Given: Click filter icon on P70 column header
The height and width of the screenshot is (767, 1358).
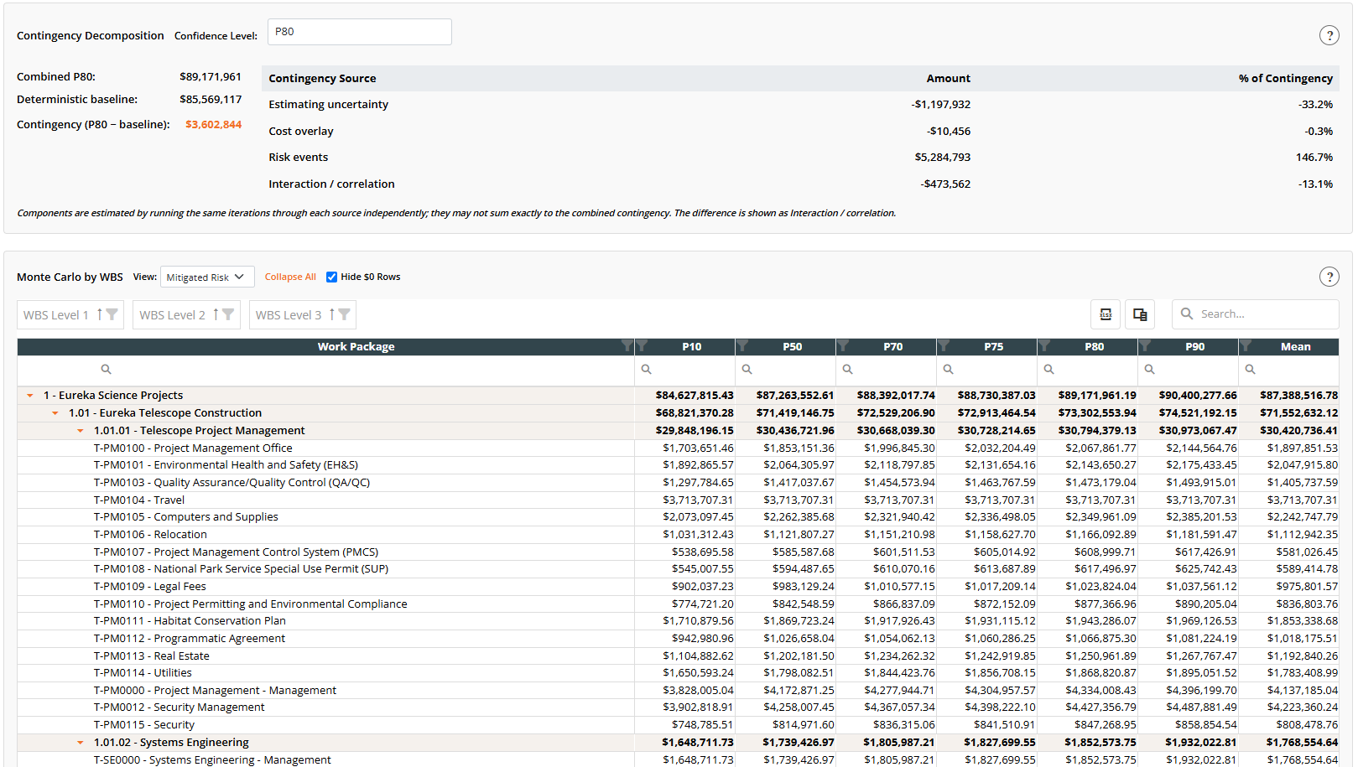Looking at the screenshot, I should click(844, 346).
